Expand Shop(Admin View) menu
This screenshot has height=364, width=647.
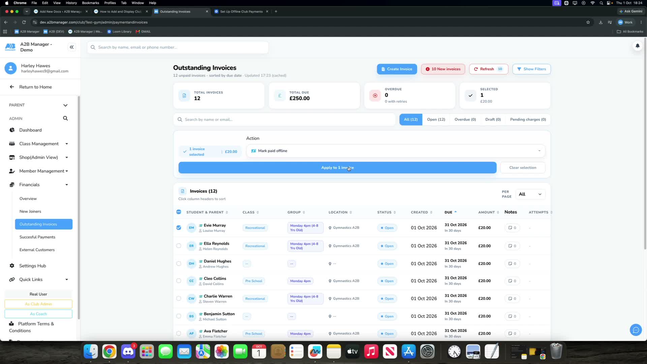[67, 157]
